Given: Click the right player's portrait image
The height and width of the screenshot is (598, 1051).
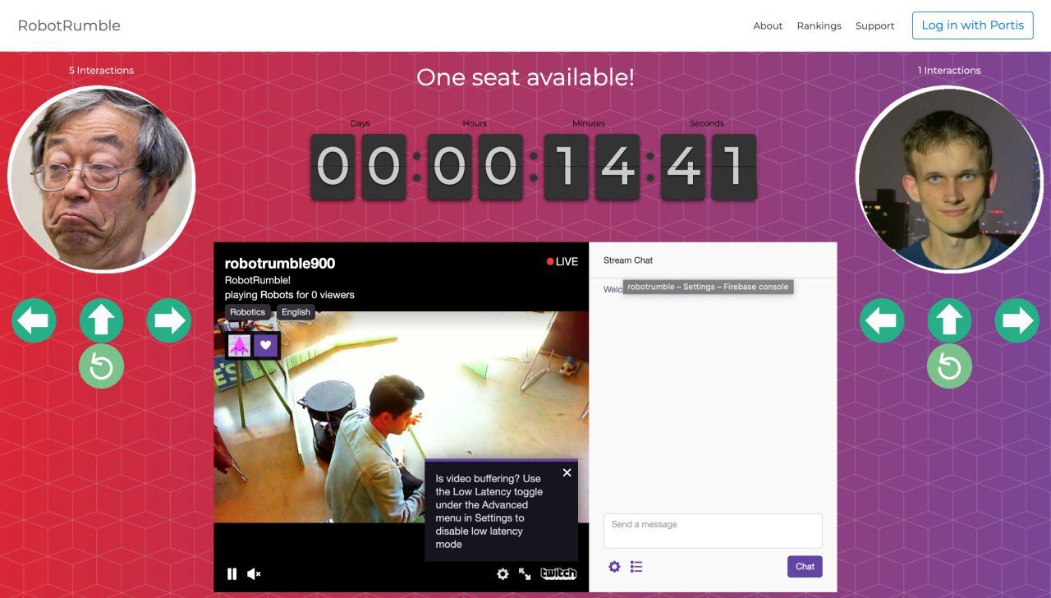Looking at the screenshot, I should click(x=949, y=179).
